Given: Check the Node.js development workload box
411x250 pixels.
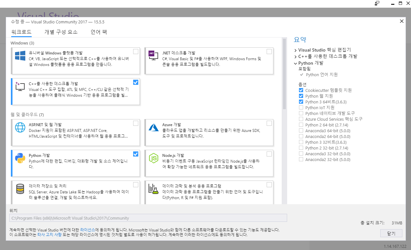Looking at the screenshot, I should pyautogui.click(x=269, y=154).
